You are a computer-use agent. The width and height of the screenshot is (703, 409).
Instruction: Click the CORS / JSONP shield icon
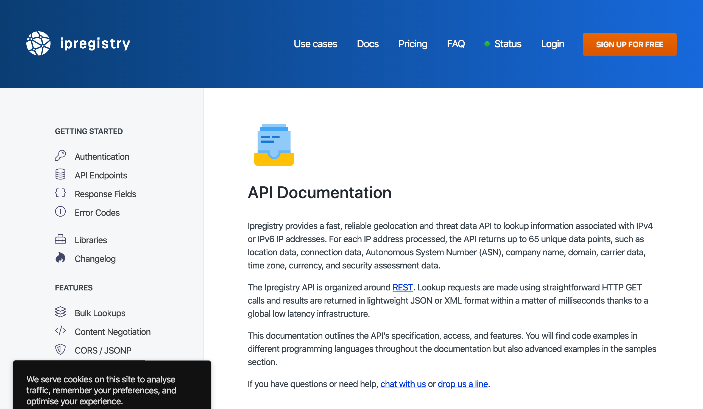[x=60, y=349]
